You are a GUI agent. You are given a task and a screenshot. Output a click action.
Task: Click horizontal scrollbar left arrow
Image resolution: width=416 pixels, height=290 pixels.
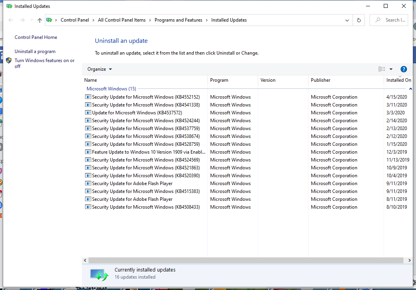(x=85, y=261)
